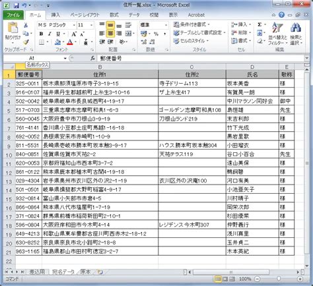Expand the font name dropdown
Image resolution: width=313 pixels, height=286 pixels.
(x=74, y=25)
